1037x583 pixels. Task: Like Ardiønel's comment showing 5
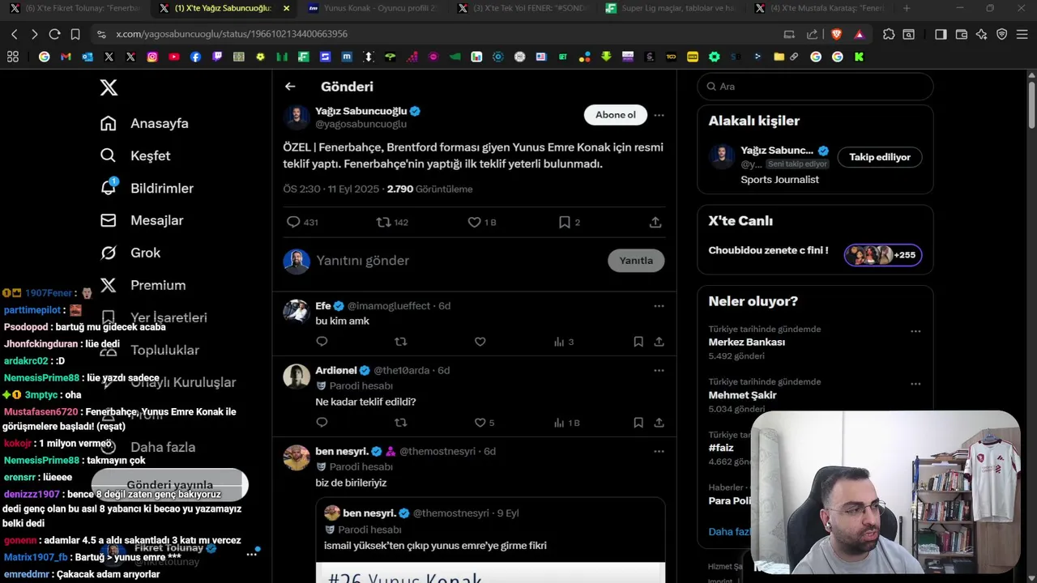(x=484, y=423)
